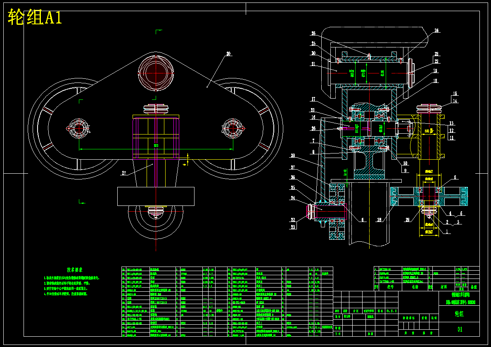491x347 pixels.
Task: Click part label "37" in the section view
Action: (293, 168)
